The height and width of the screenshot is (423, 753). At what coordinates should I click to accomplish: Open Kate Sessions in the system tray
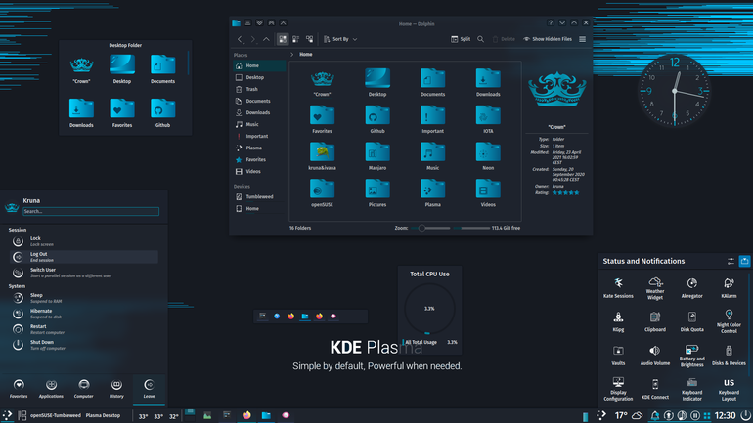pyautogui.click(x=618, y=288)
